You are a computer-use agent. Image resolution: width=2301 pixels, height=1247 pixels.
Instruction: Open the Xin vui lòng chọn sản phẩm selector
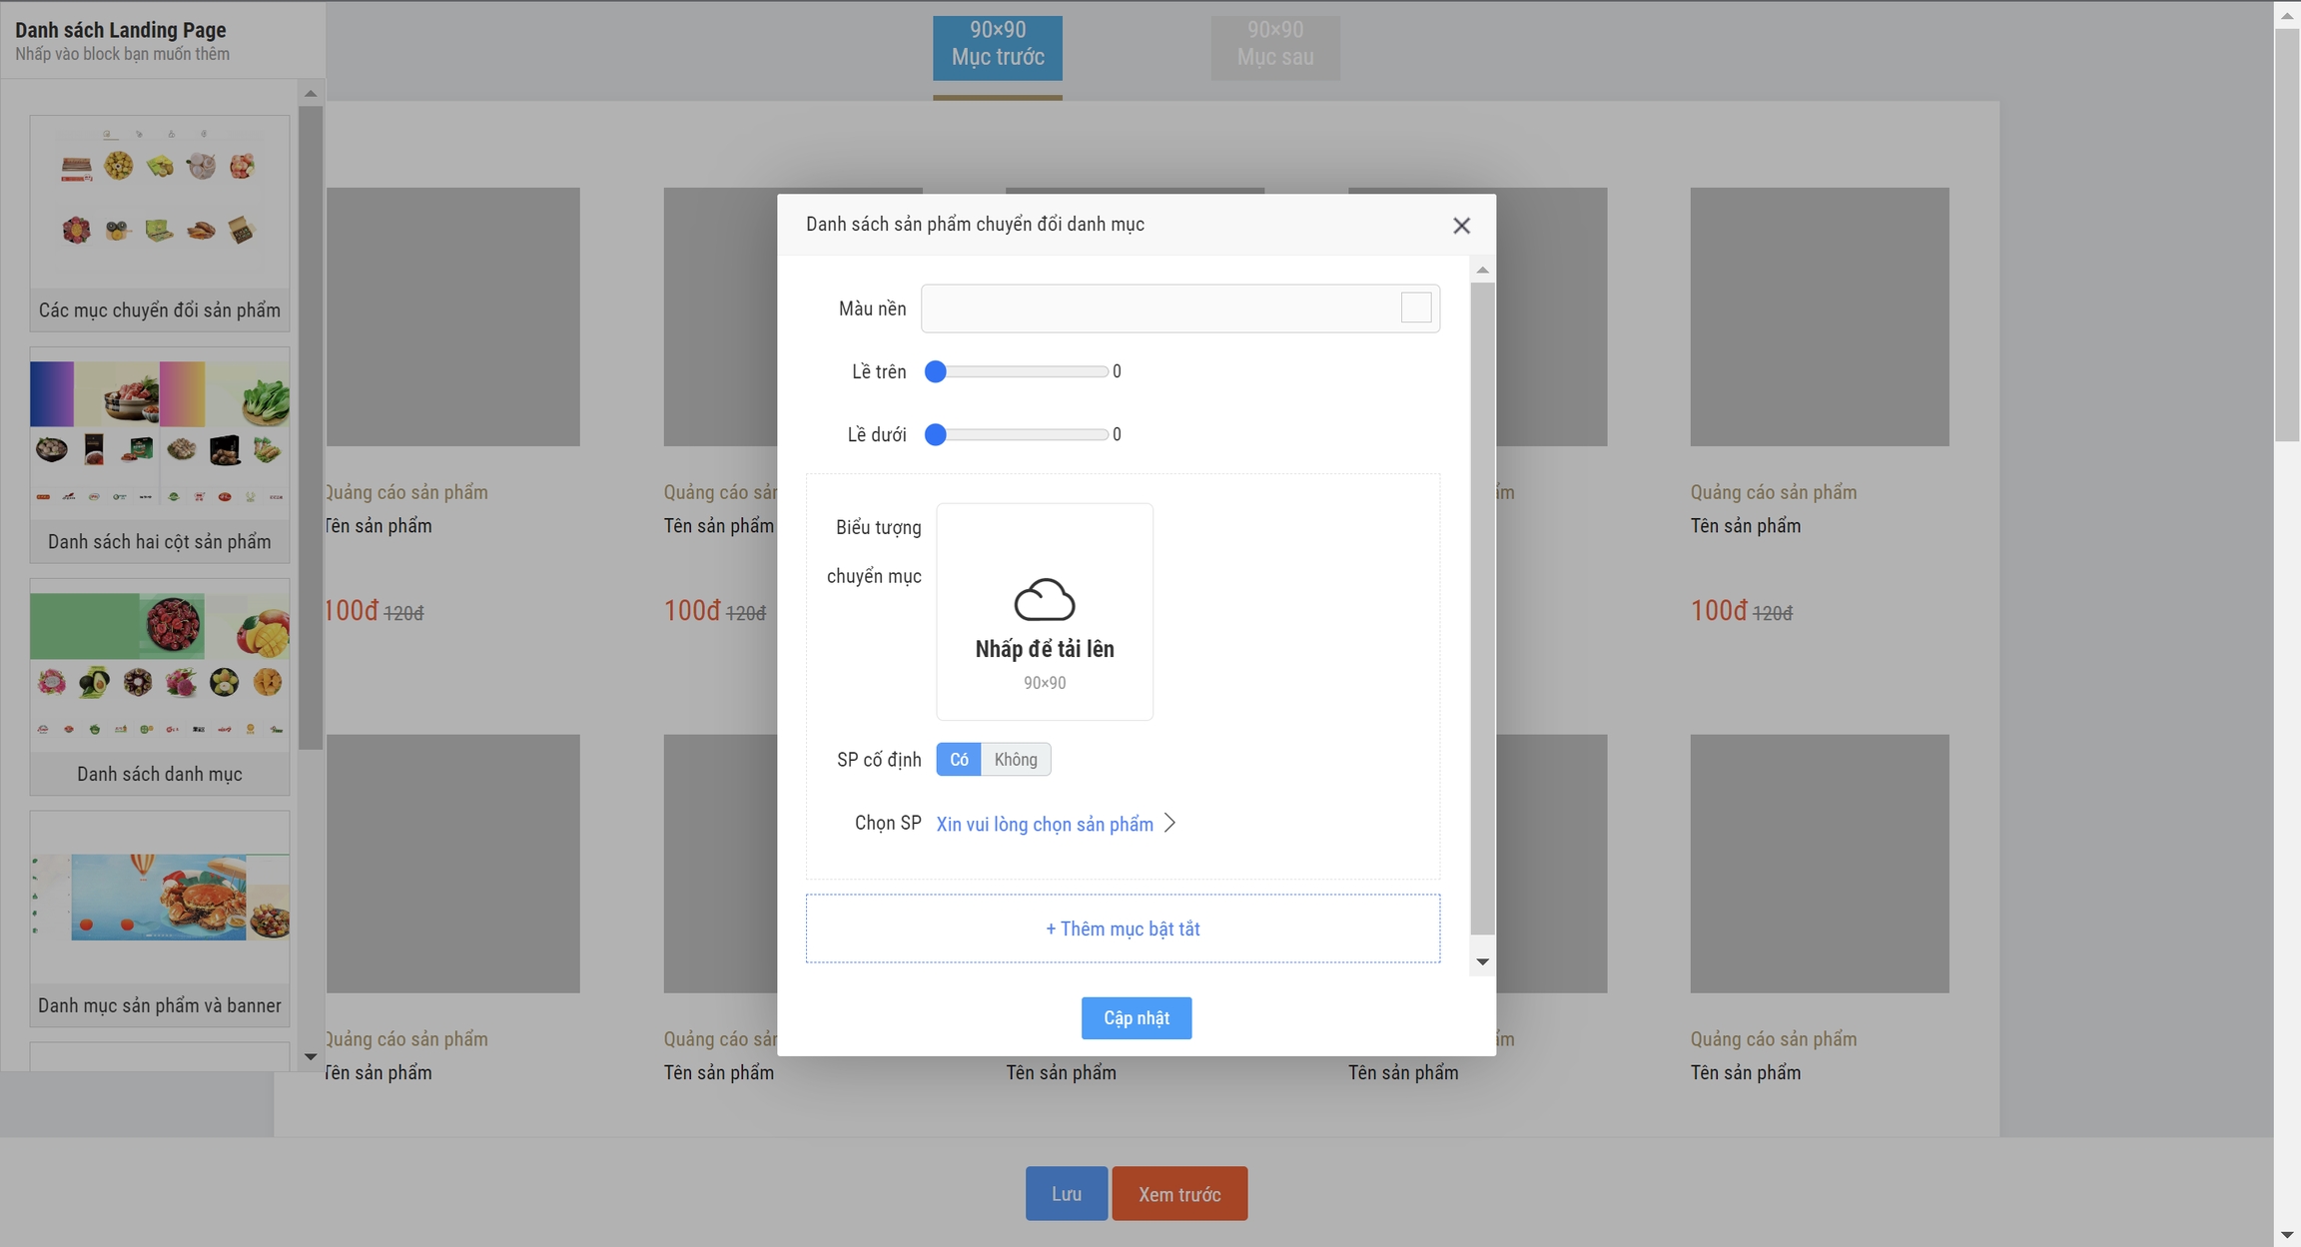click(1045, 825)
